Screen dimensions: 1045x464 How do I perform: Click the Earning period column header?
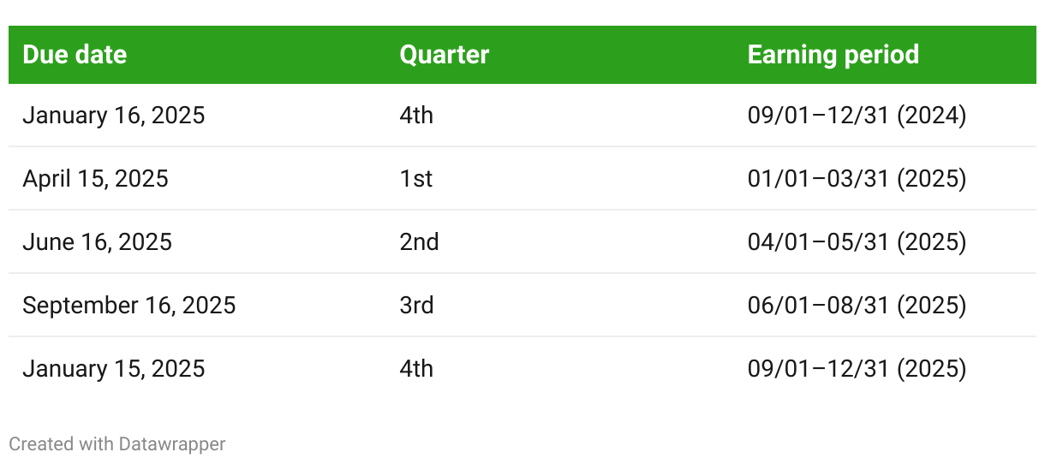(x=833, y=55)
